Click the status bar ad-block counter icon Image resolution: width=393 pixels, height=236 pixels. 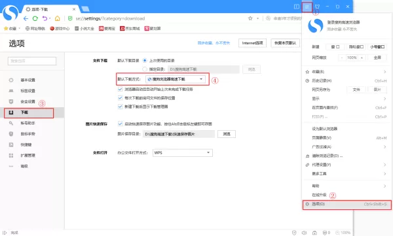[x=326, y=233]
